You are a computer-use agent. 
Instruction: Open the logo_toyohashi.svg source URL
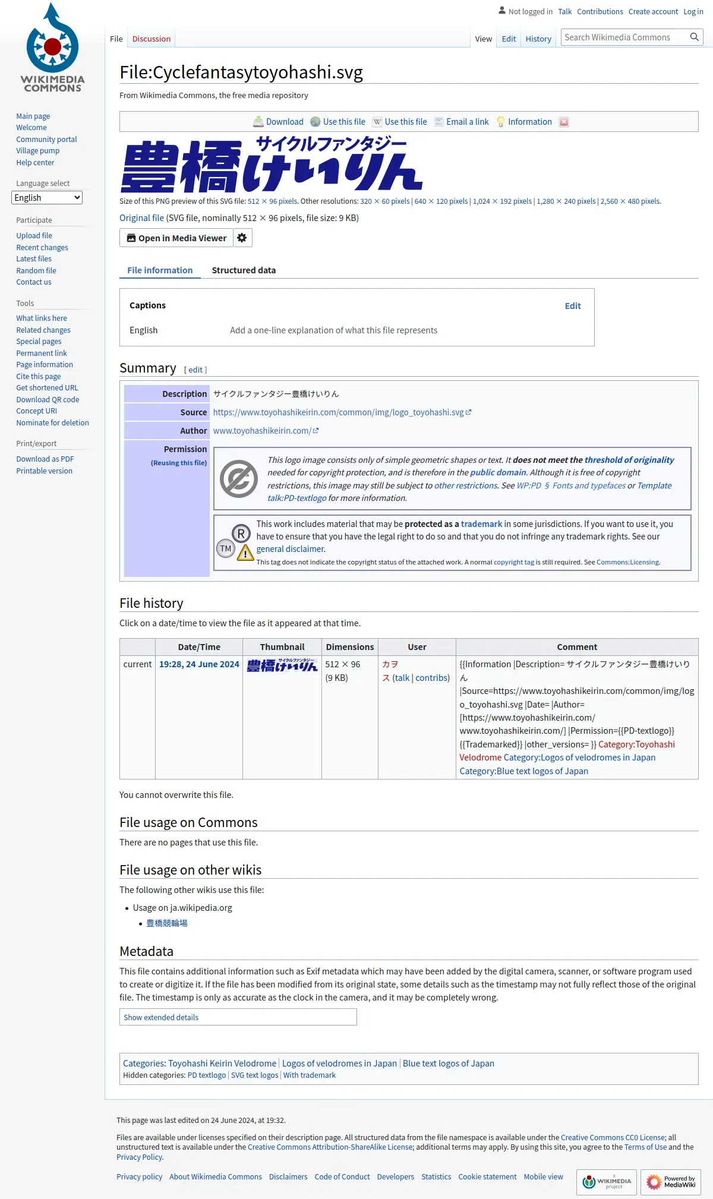(342, 412)
